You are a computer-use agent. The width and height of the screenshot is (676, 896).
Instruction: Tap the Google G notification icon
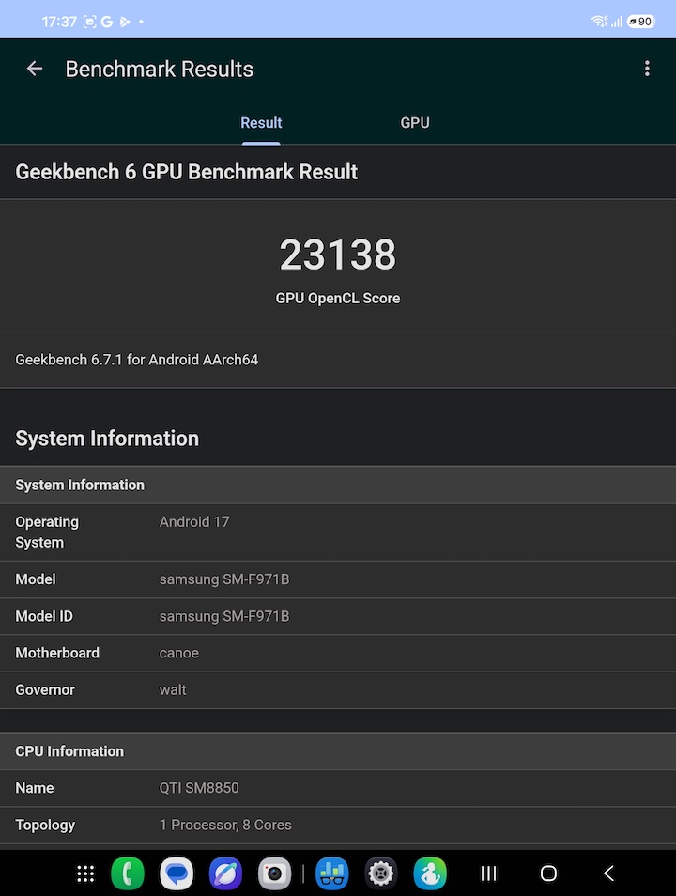106,22
